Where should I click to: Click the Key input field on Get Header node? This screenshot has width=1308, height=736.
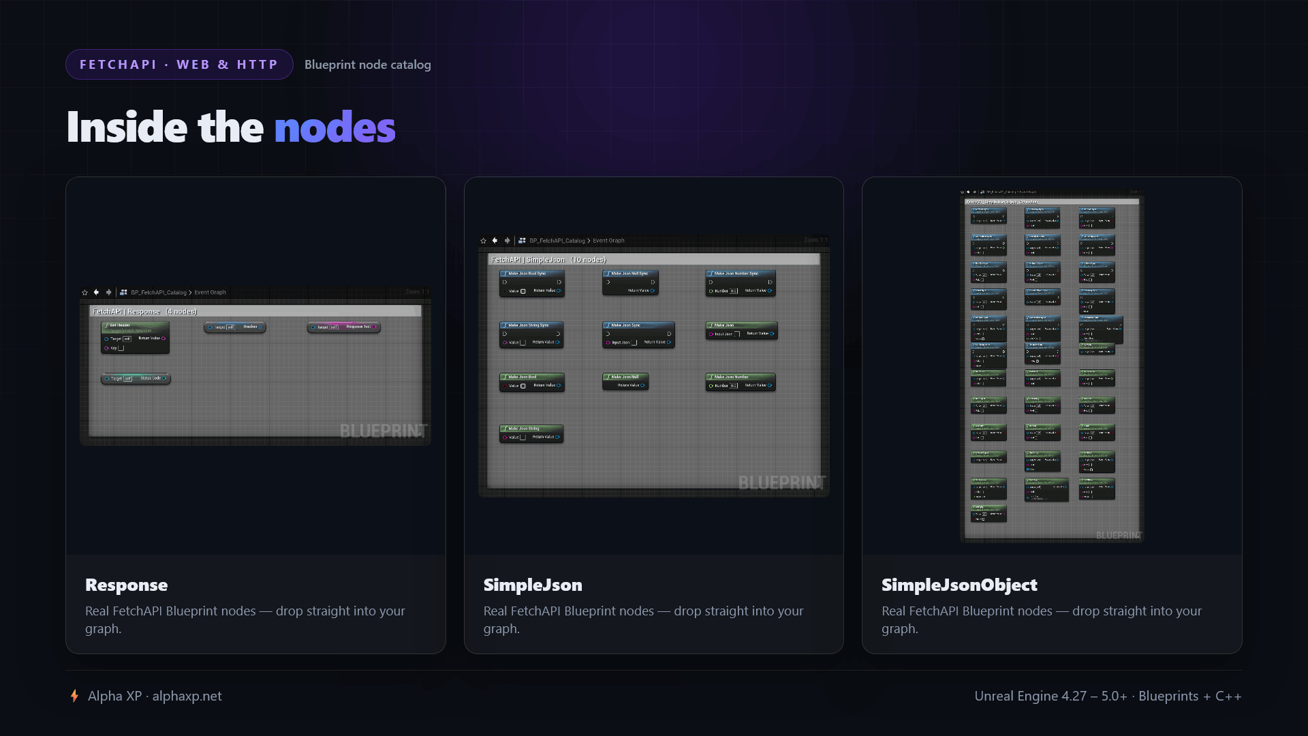pos(121,348)
